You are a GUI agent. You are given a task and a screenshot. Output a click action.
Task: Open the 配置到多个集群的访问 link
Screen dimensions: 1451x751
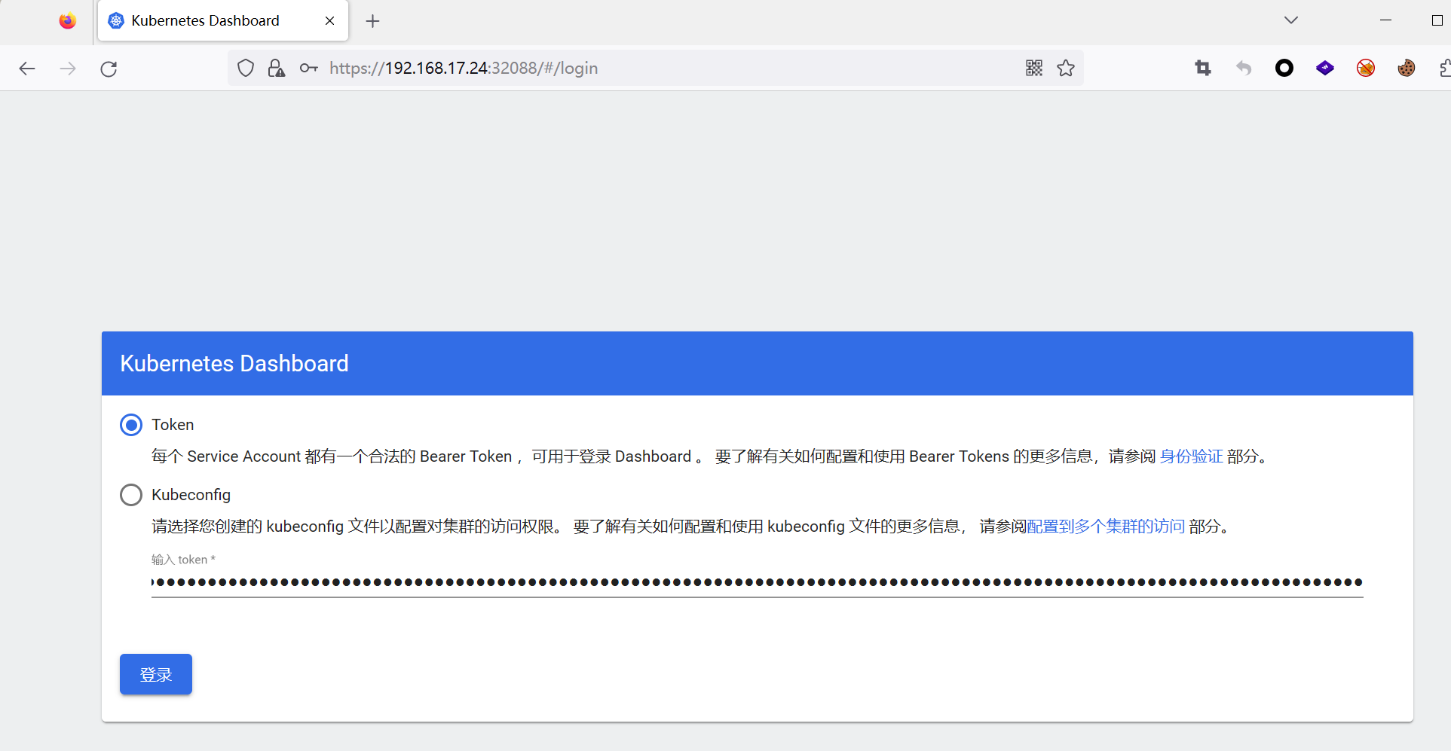1106,527
